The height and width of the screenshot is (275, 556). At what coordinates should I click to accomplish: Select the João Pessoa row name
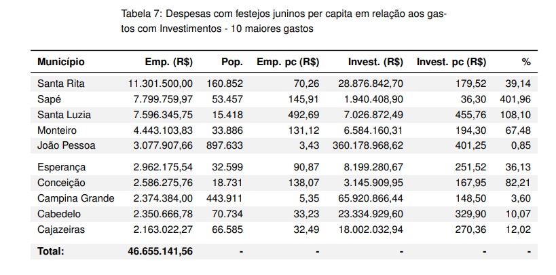tap(67, 145)
